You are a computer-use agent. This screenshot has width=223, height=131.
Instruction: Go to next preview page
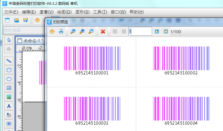(157, 31)
